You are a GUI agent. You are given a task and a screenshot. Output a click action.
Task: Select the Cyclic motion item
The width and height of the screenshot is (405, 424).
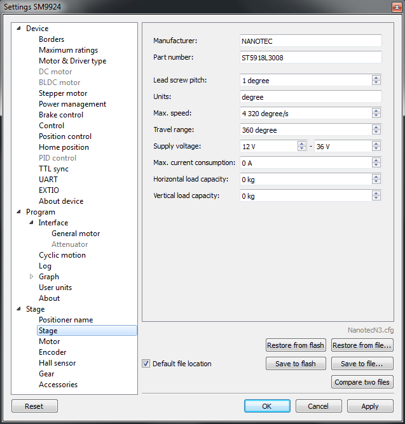tap(62, 255)
